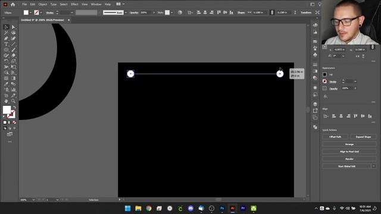Open Basic brush definition dropdown
381x214 pixels.
click(x=126, y=12)
